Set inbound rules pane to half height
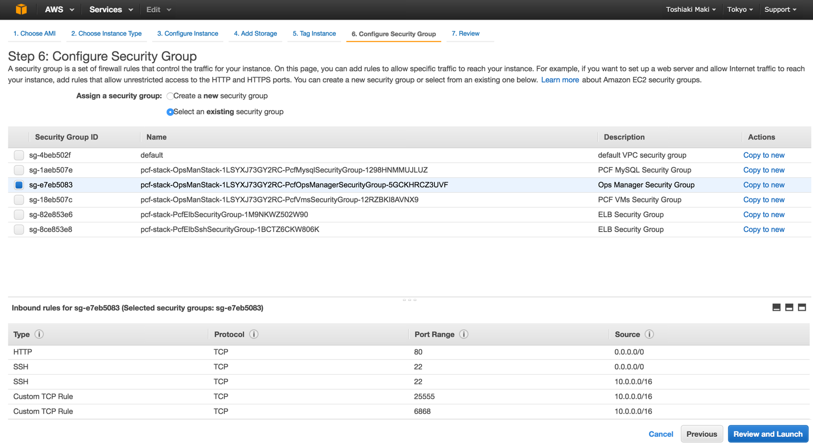 [789, 308]
